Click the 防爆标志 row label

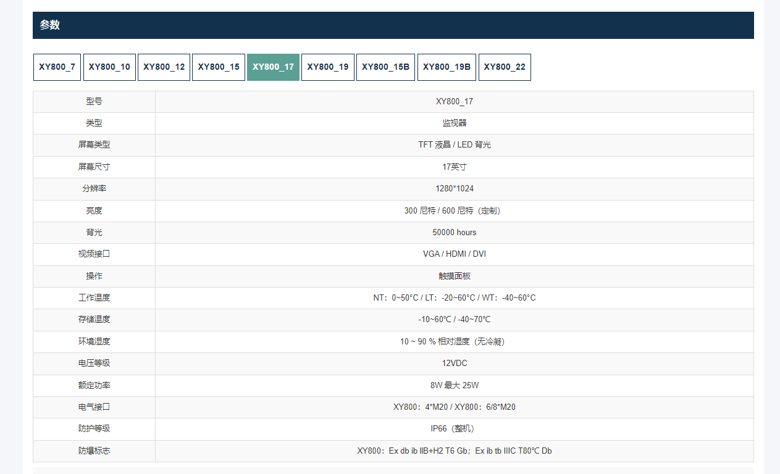coord(94,451)
